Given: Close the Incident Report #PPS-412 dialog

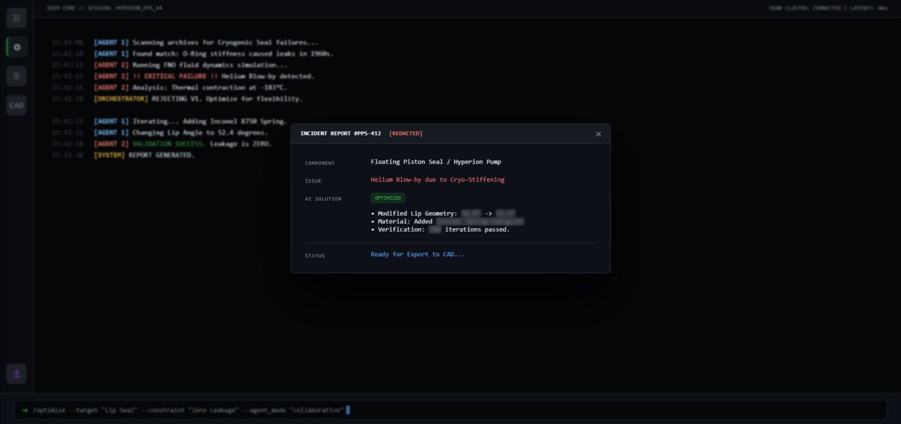Looking at the screenshot, I should click(598, 134).
